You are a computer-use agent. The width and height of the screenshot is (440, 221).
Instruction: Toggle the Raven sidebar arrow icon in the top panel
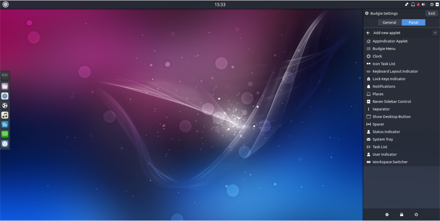pyautogui.click(x=437, y=4)
